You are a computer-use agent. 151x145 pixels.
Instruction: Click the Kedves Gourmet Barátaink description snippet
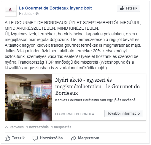97,100
